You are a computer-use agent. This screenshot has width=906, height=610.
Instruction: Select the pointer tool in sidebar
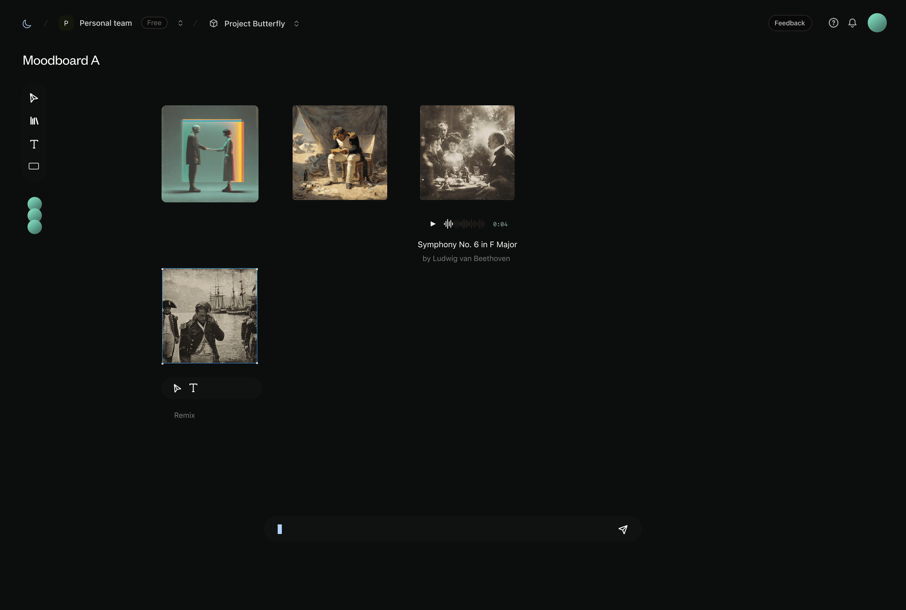[x=34, y=98]
